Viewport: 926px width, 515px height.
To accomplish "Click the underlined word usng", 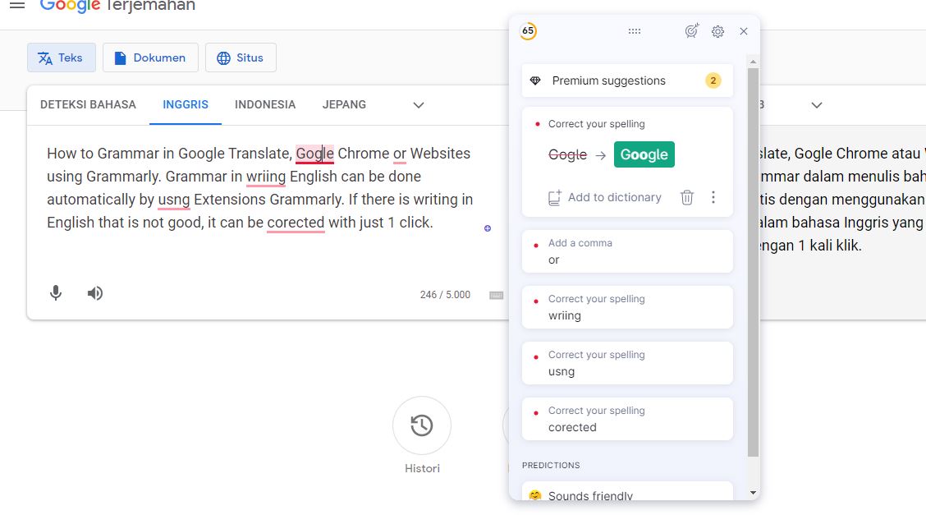I will pos(174,200).
